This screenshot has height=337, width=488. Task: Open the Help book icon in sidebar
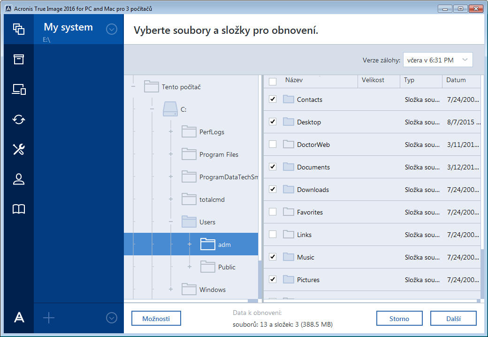coord(19,209)
